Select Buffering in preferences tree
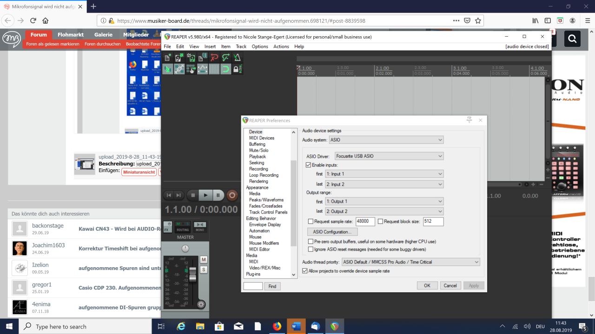The image size is (595, 334). [x=257, y=144]
